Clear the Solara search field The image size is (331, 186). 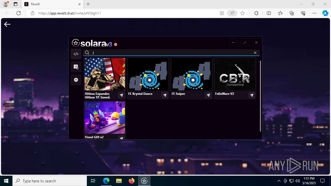pyautogui.click(x=255, y=53)
